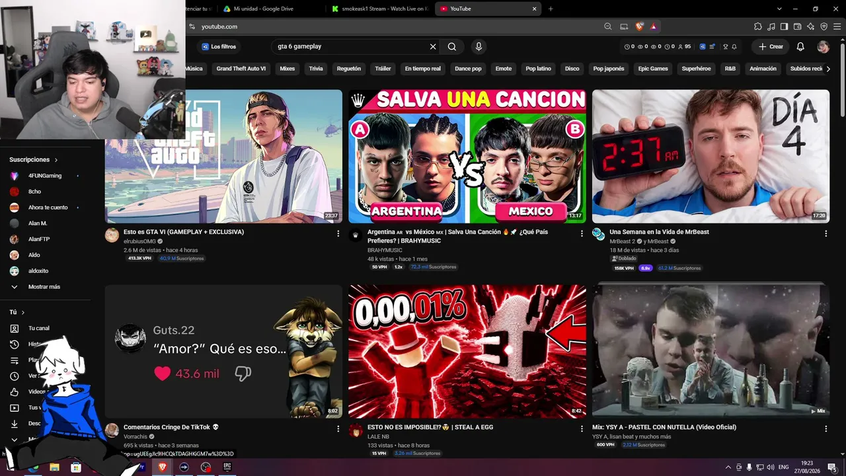The width and height of the screenshot is (846, 476).
Task: Expand the Suscripciones section chevron
Action: 56,160
